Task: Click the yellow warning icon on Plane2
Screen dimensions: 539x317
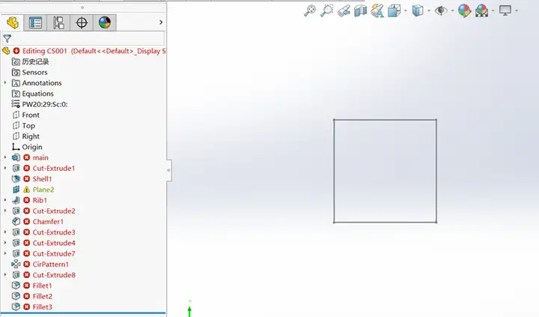Action: click(27, 190)
